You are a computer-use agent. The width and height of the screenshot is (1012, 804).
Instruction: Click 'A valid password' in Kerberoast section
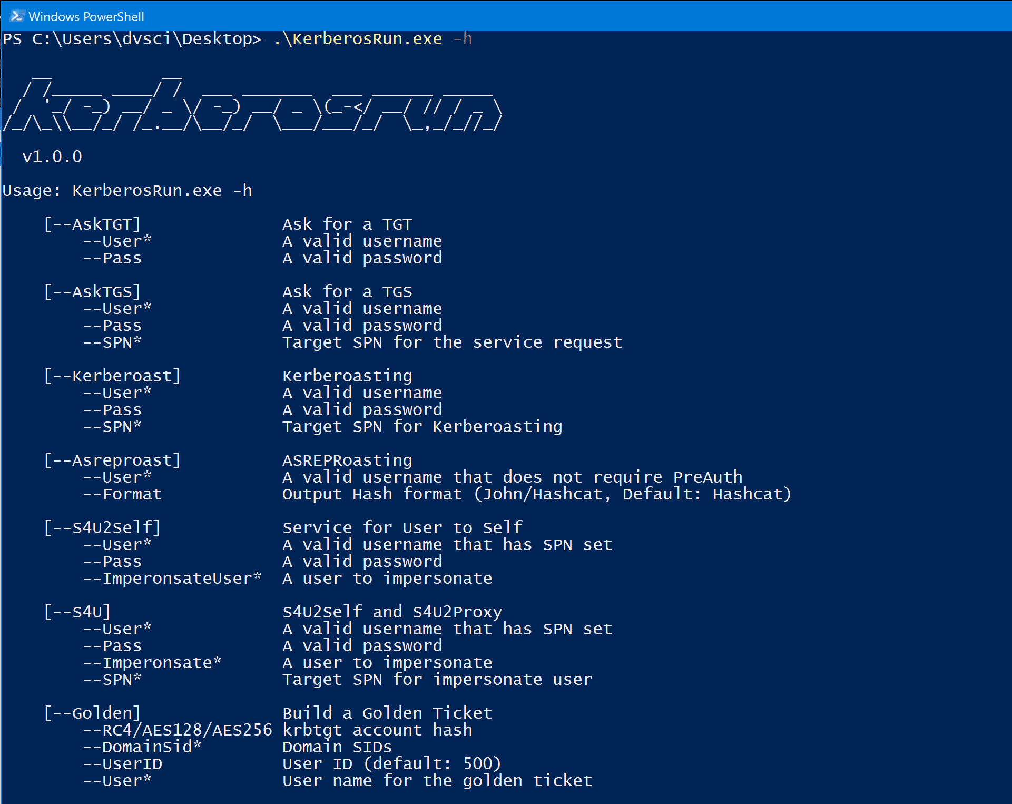point(362,410)
